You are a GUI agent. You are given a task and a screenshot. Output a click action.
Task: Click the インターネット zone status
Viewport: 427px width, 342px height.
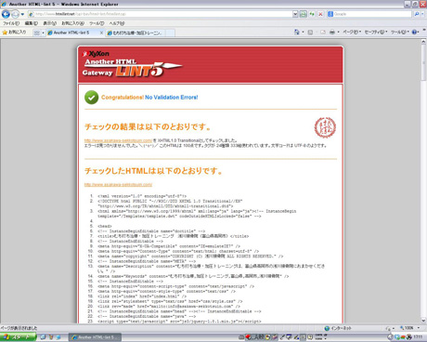[x=338, y=328]
